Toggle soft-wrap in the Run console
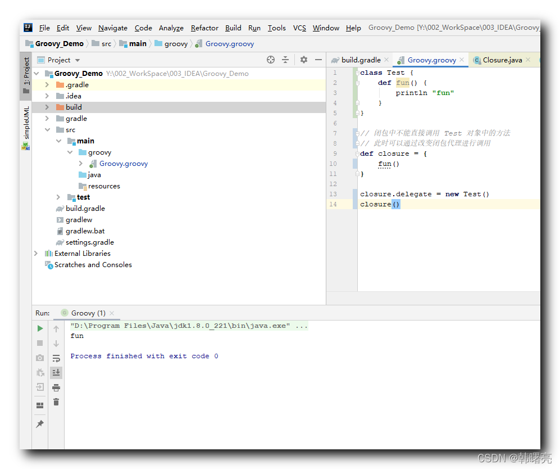 click(56, 358)
